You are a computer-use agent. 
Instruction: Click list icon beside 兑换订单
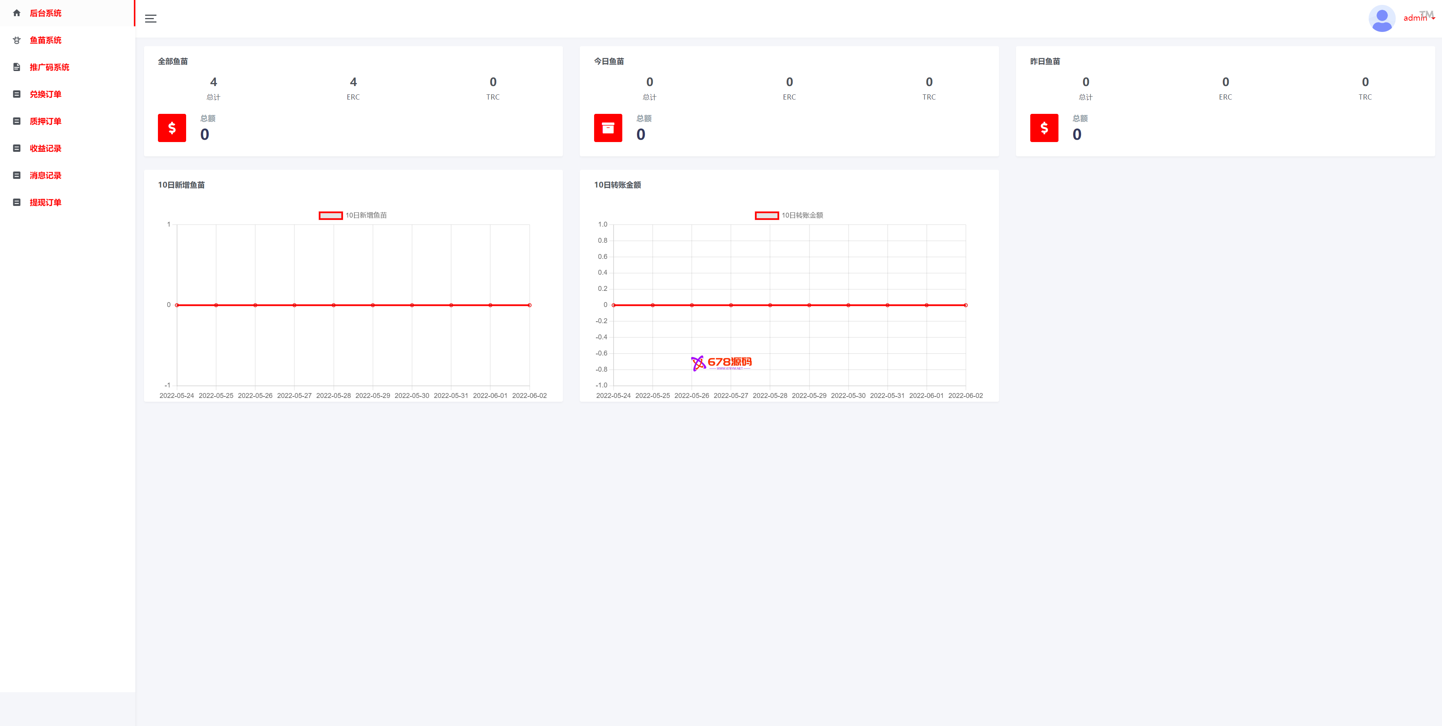click(17, 94)
